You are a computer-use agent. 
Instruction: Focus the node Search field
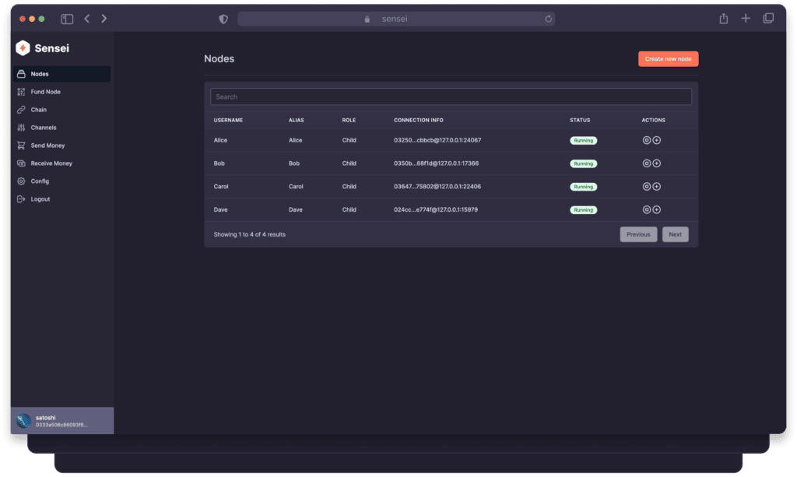[x=451, y=96]
